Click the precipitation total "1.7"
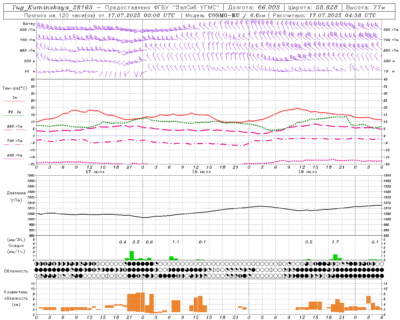Image resolution: width=400 pixels, height=320 pixels. (335, 242)
